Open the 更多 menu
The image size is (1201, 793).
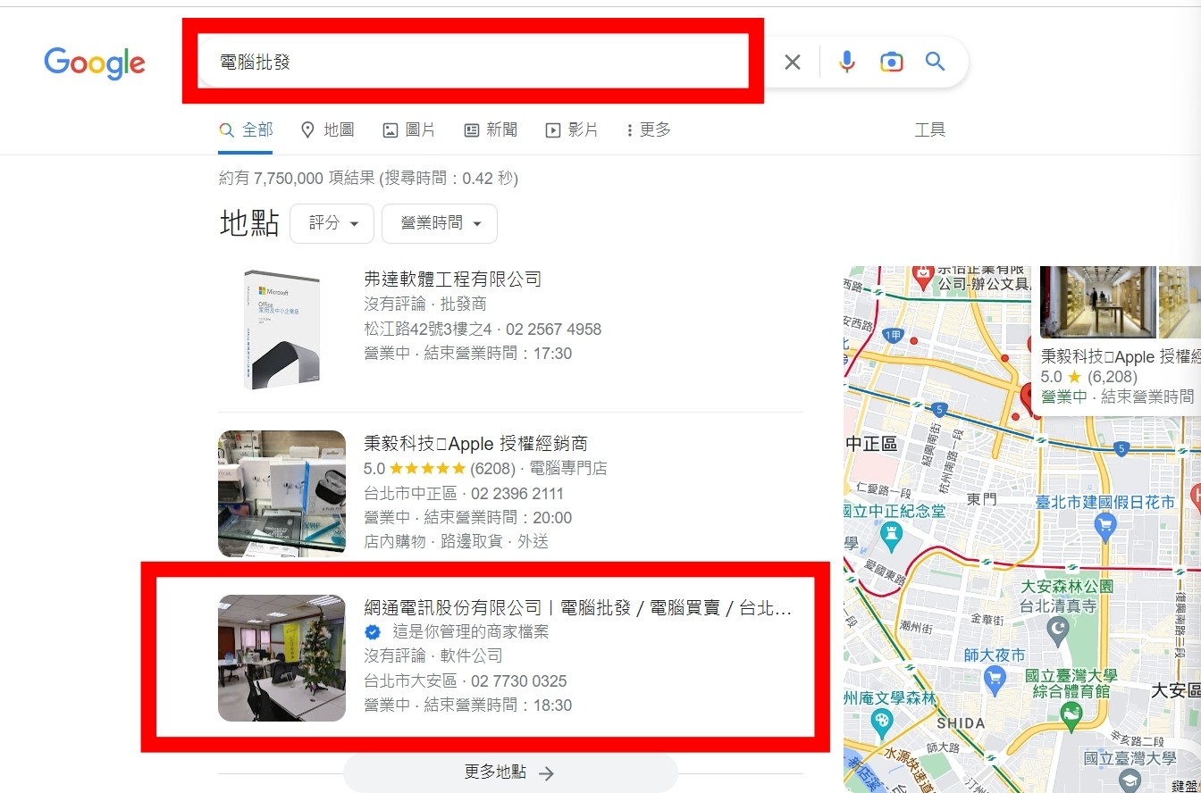[649, 130]
